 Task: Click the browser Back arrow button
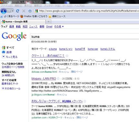pyautogui.click(x=4, y=11)
